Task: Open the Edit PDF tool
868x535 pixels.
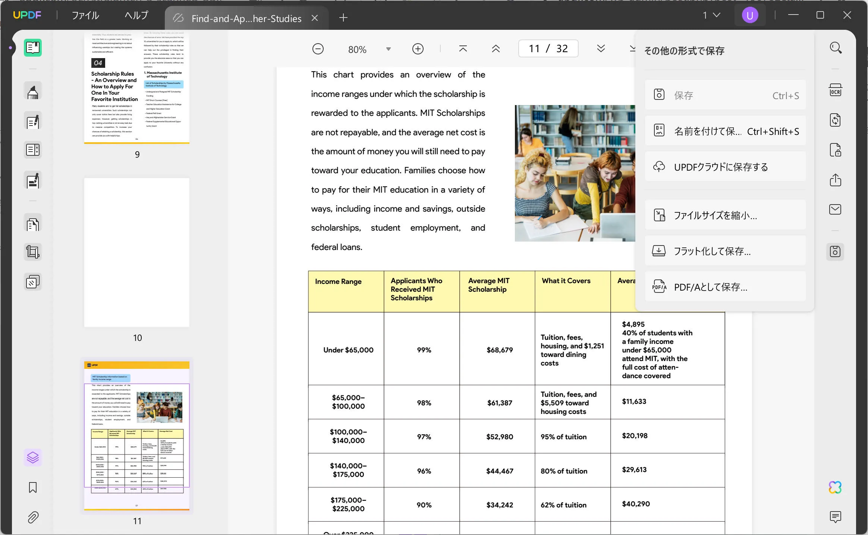Action: pos(33,121)
